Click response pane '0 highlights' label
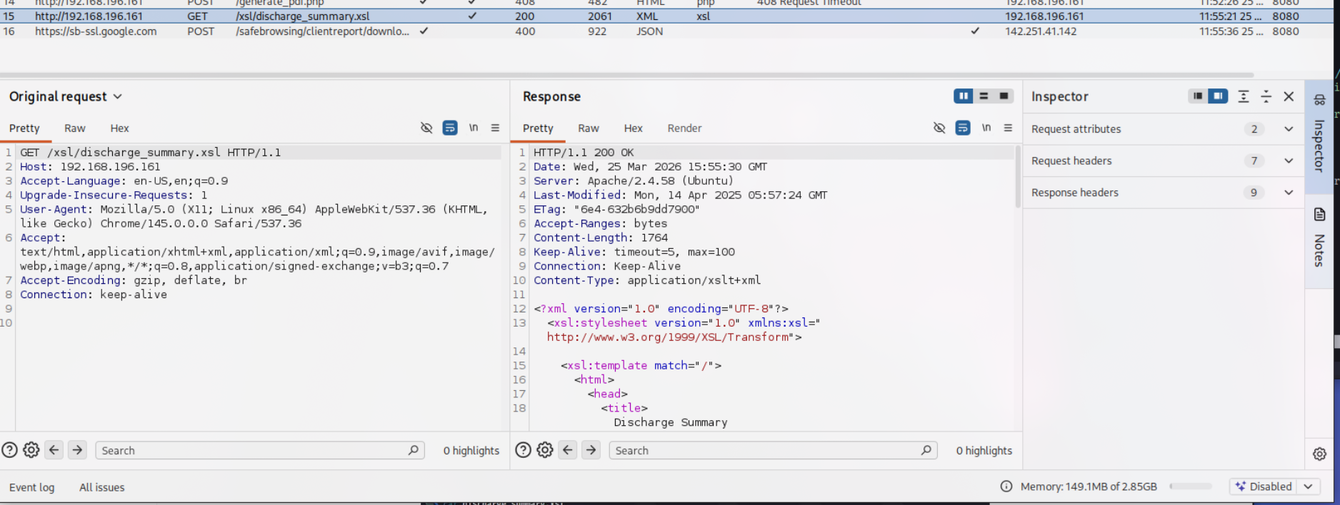The width and height of the screenshot is (1340, 505). pos(984,450)
